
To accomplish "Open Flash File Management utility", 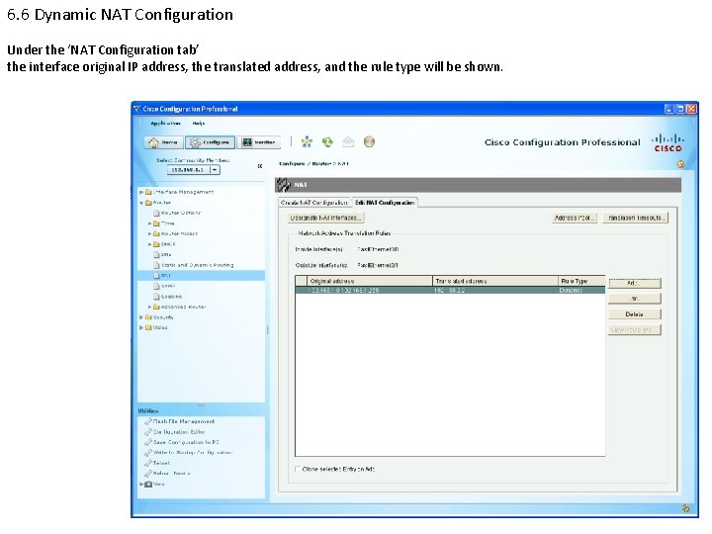I will pyautogui.click(x=184, y=422).
